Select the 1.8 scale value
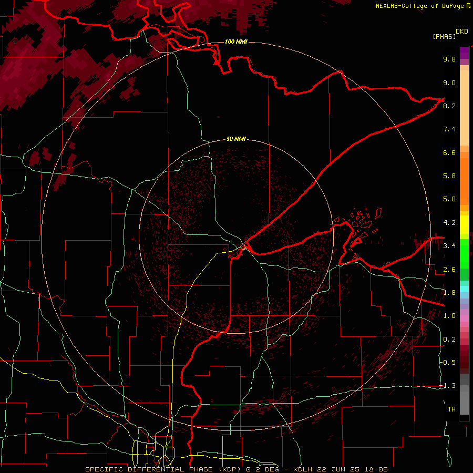The height and width of the screenshot is (473, 473). (449, 293)
